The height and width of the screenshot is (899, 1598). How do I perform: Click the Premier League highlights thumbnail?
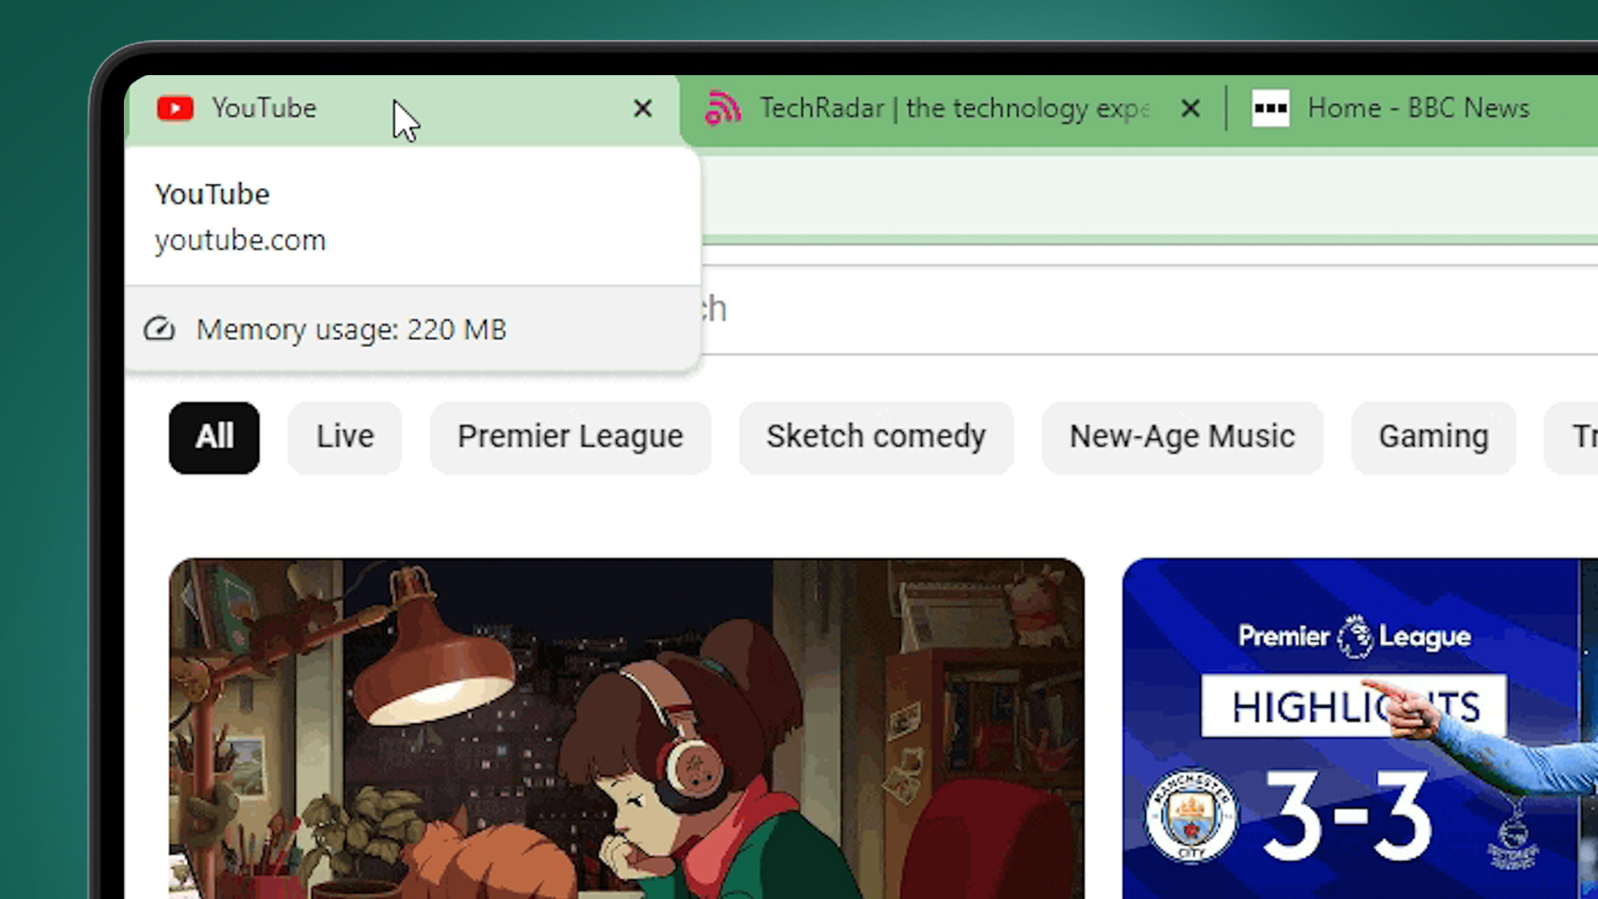[x=1359, y=728]
